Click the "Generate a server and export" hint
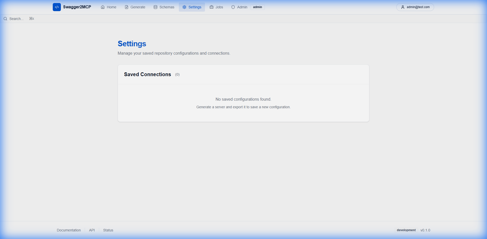The height and width of the screenshot is (239, 487). point(243,107)
